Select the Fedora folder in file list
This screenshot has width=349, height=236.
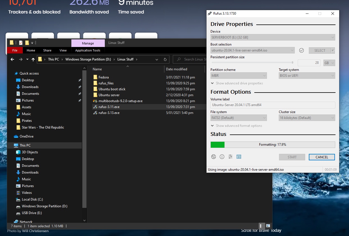pos(104,77)
